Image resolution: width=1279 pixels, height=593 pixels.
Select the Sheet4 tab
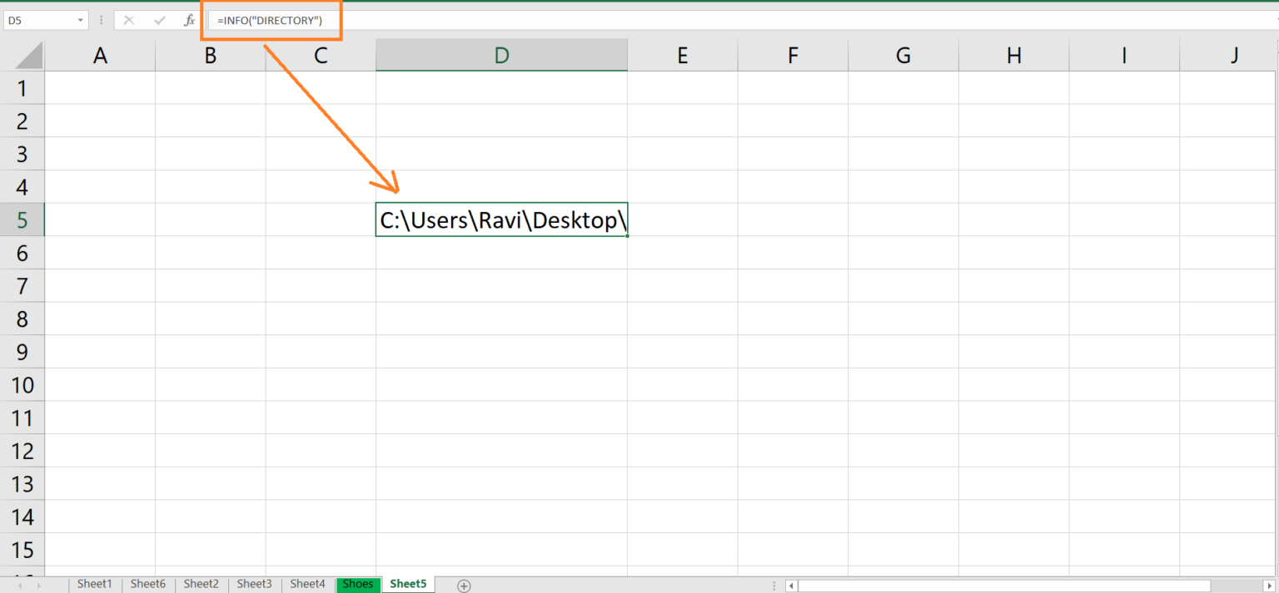pos(306,584)
